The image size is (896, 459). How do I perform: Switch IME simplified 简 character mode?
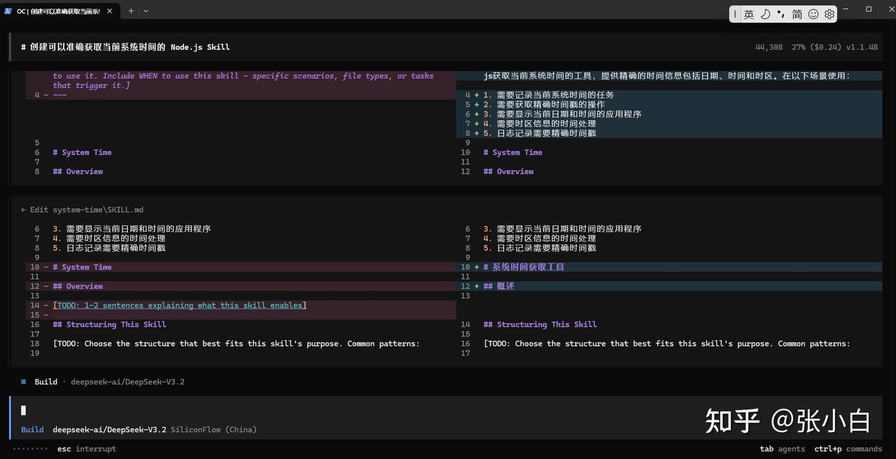(x=797, y=14)
